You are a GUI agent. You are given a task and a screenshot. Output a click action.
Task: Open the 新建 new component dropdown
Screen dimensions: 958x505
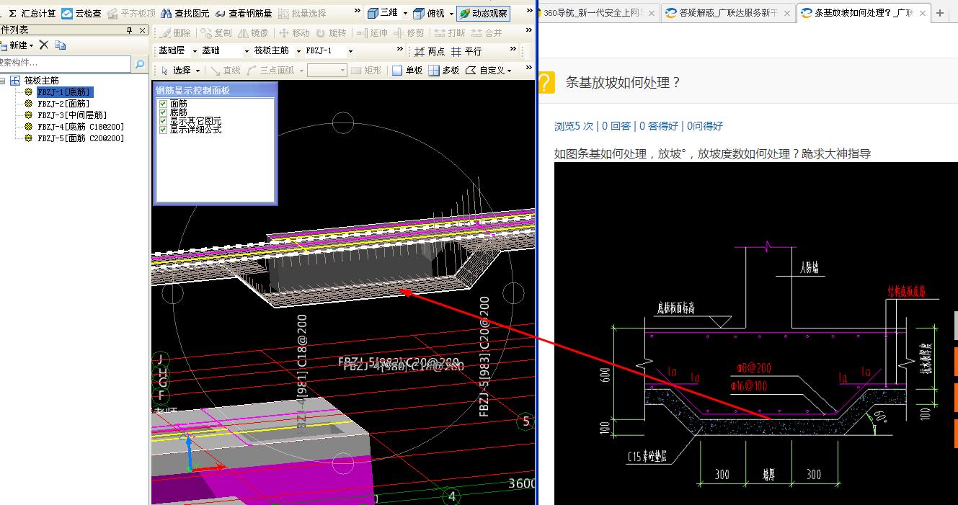click(31, 45)
